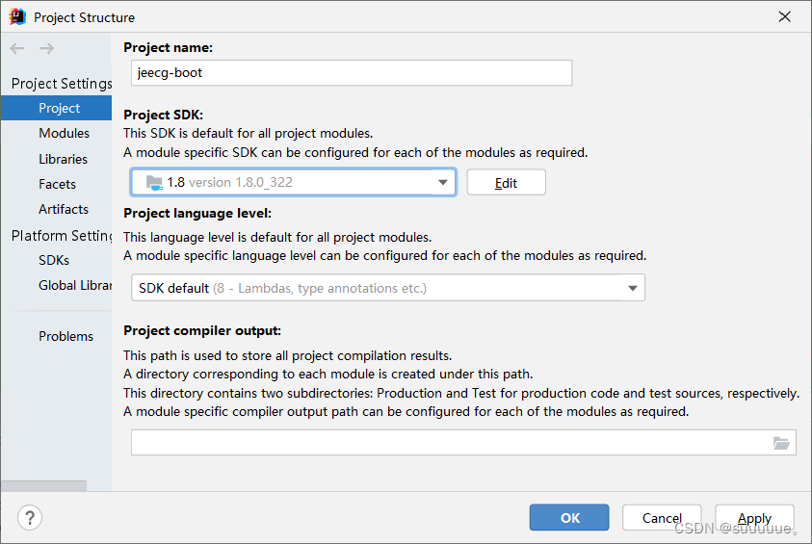Open the Project language level dropdown
Screen dimensions: 812x544
click(x=388, y=288)
